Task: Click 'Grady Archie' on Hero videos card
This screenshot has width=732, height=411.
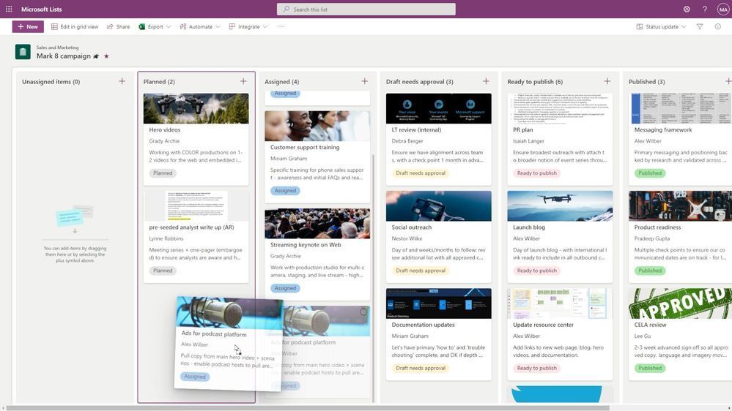Action: (164, 141)
